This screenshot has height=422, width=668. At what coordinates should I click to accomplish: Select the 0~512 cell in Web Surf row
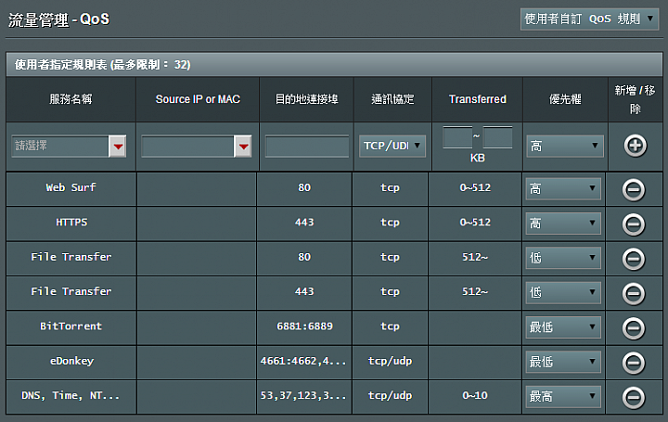[x=475, y=189]
